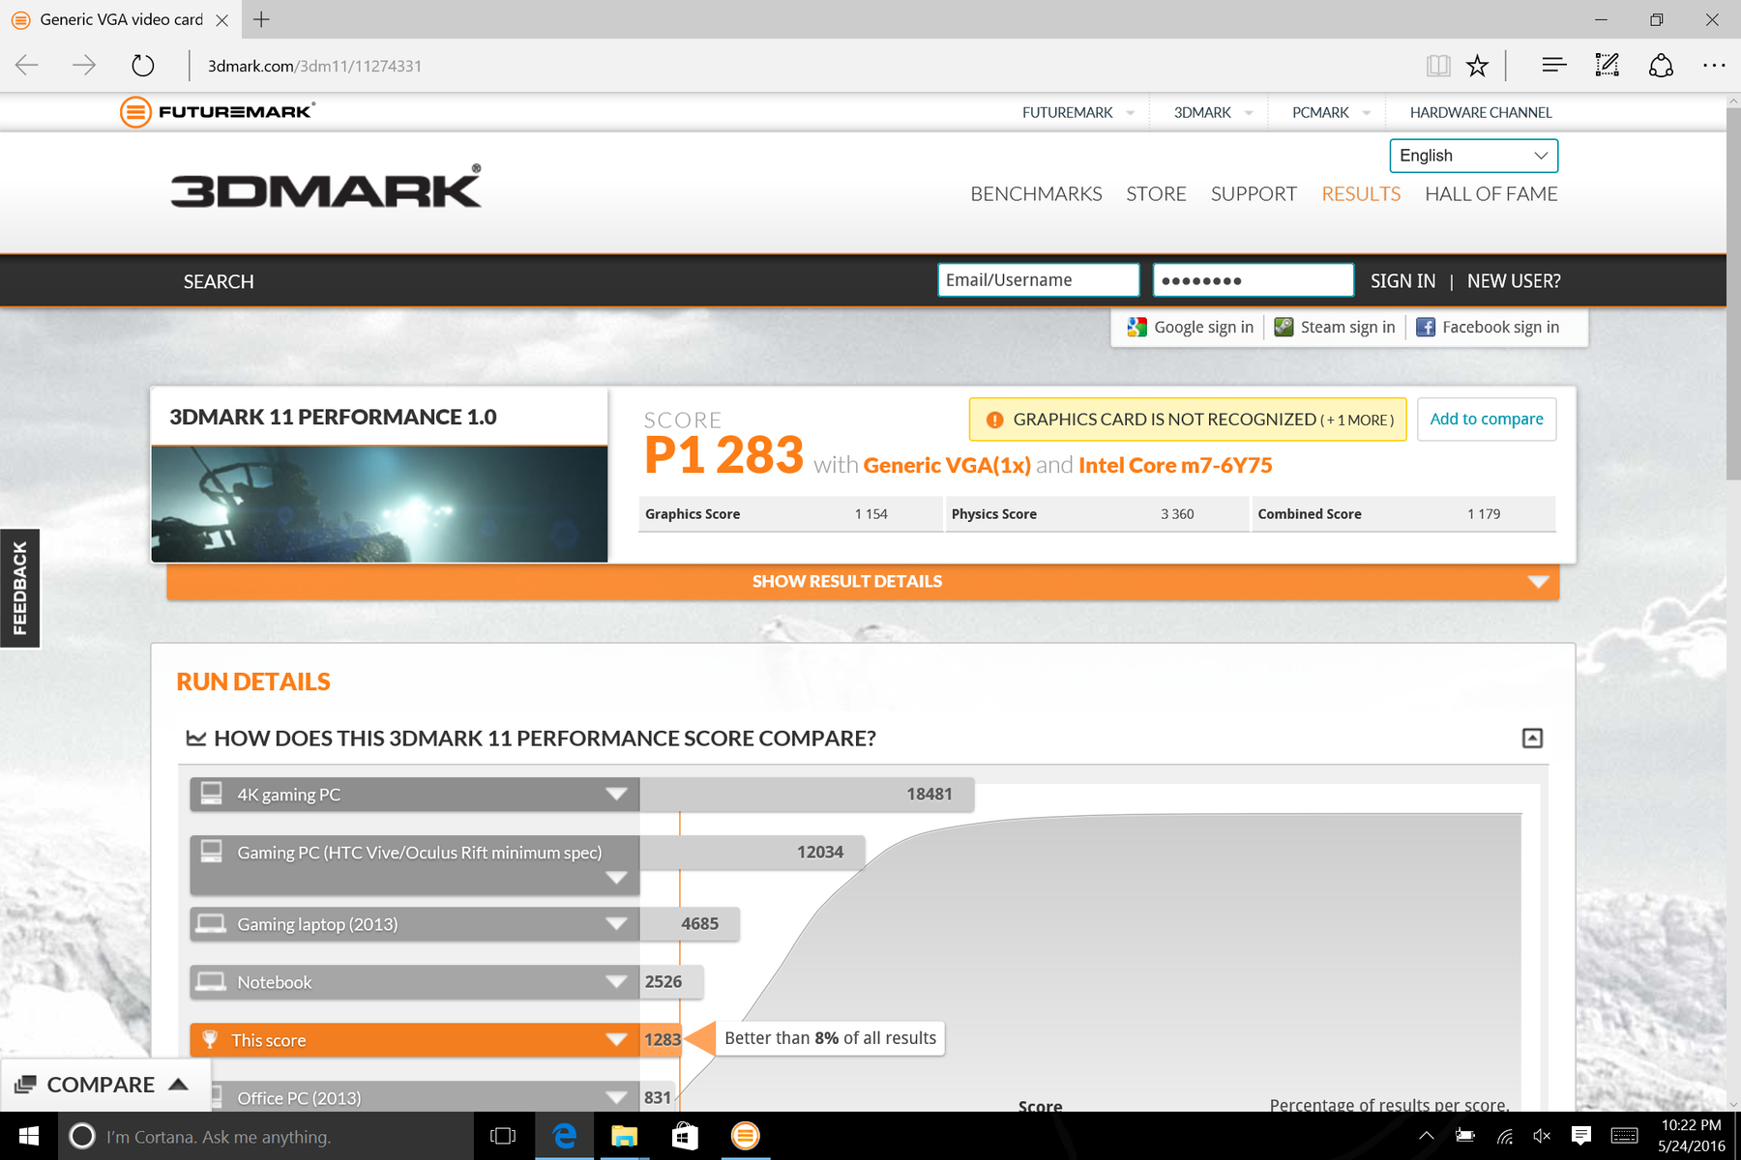This screenshot has height=1160, width=1741.
Task: Expand the This score row
Action: [414, 1040]
